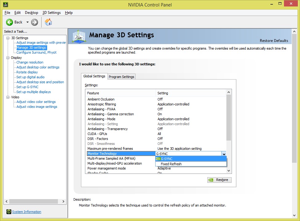Image resolution: width=300 pixels, height=221 pixels.
Task: Click the green Back arrow icon
Action: click(x=9, y=22)
